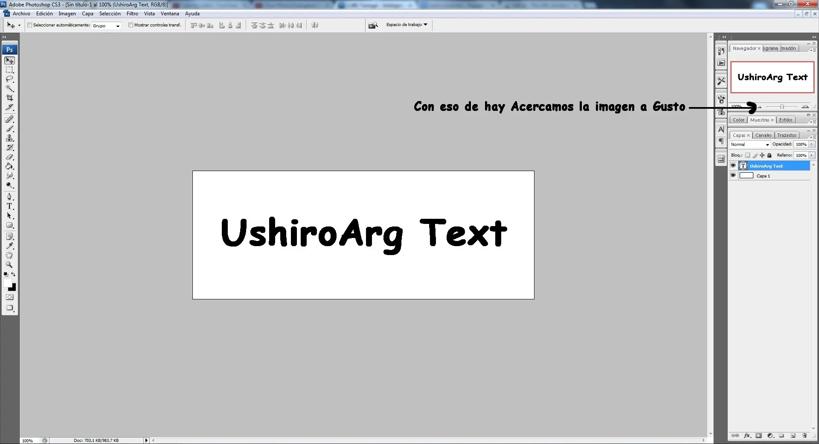Image resolution: width=819 pixels, height=444 pixels.
Task: Toggle Quick Mask mode
Action: [9, 297]
